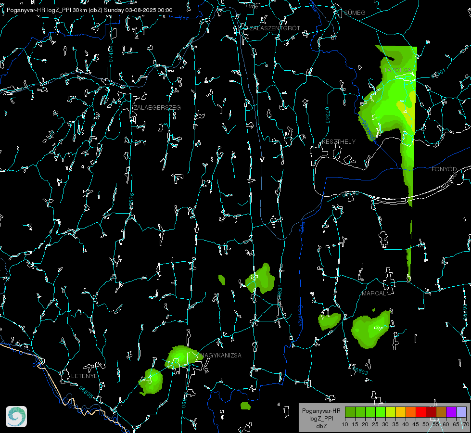The image size is (471, 433).
Task: Click the legend unit label dbZ
Action: [x=321, y=426]
